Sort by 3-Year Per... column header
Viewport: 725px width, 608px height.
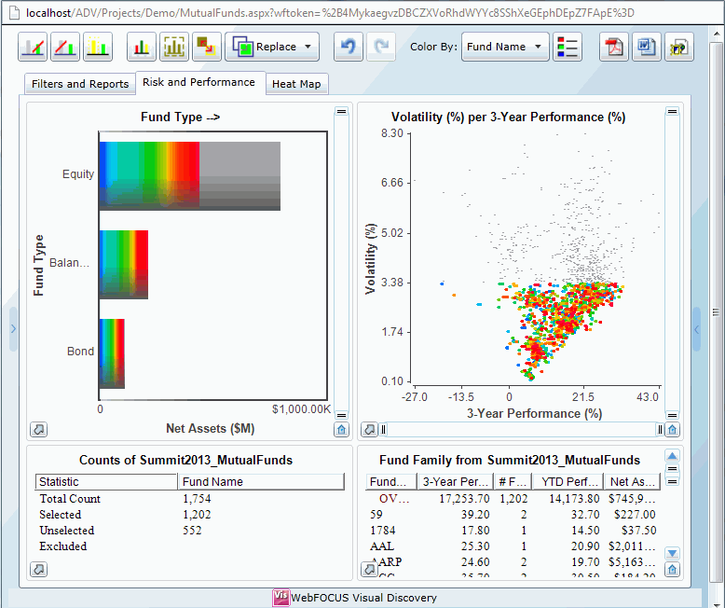(456, 482)
